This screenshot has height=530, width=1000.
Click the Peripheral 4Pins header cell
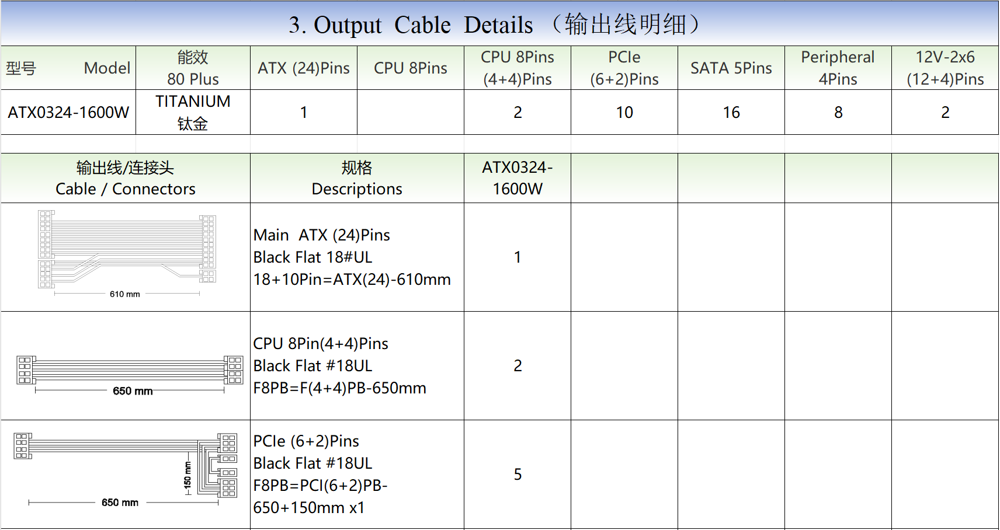[838, 68]
